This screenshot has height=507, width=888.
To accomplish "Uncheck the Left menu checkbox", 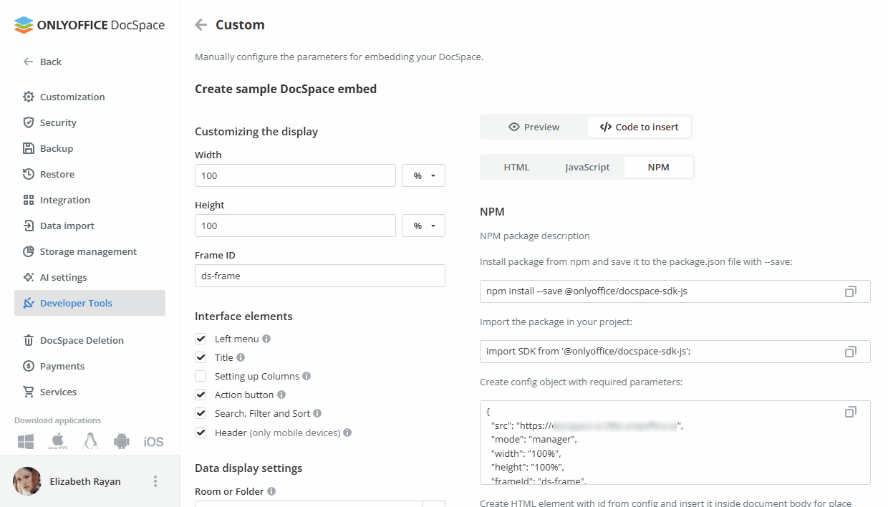I will pyautogui.click(x=201, y=339).
